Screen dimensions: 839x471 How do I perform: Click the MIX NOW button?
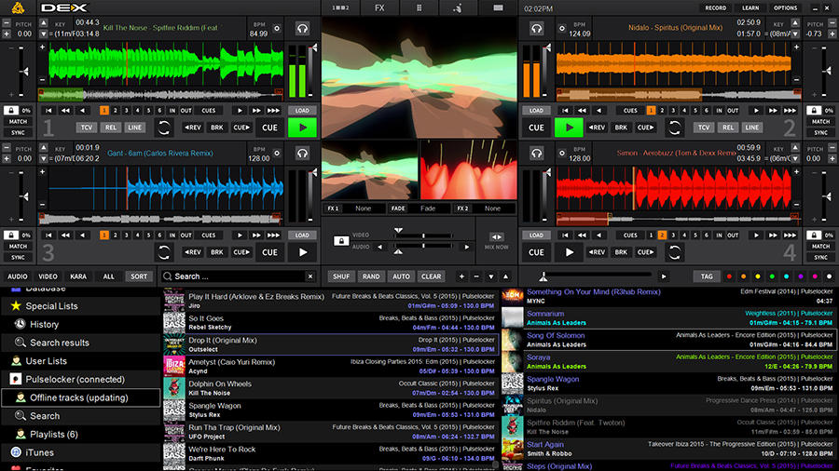(x=497, y=241)
